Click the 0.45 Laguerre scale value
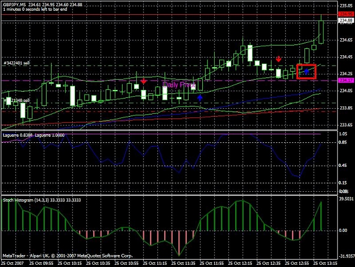 tap(343, 165)
